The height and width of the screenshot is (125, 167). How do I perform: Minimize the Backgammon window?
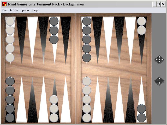tap(154, 4)
